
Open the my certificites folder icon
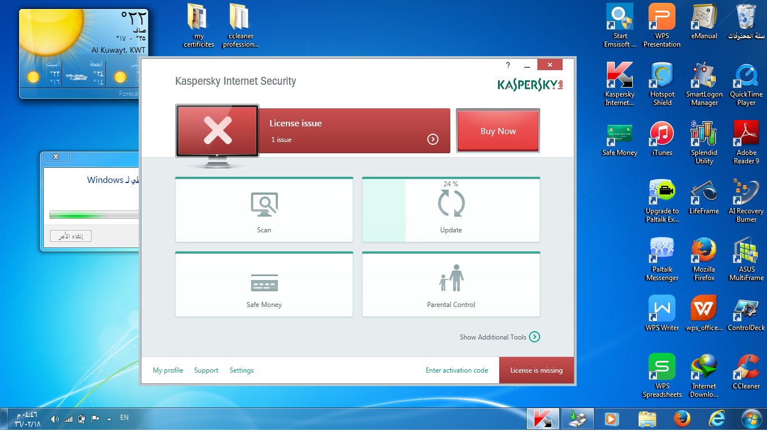[x=199, y=25]
